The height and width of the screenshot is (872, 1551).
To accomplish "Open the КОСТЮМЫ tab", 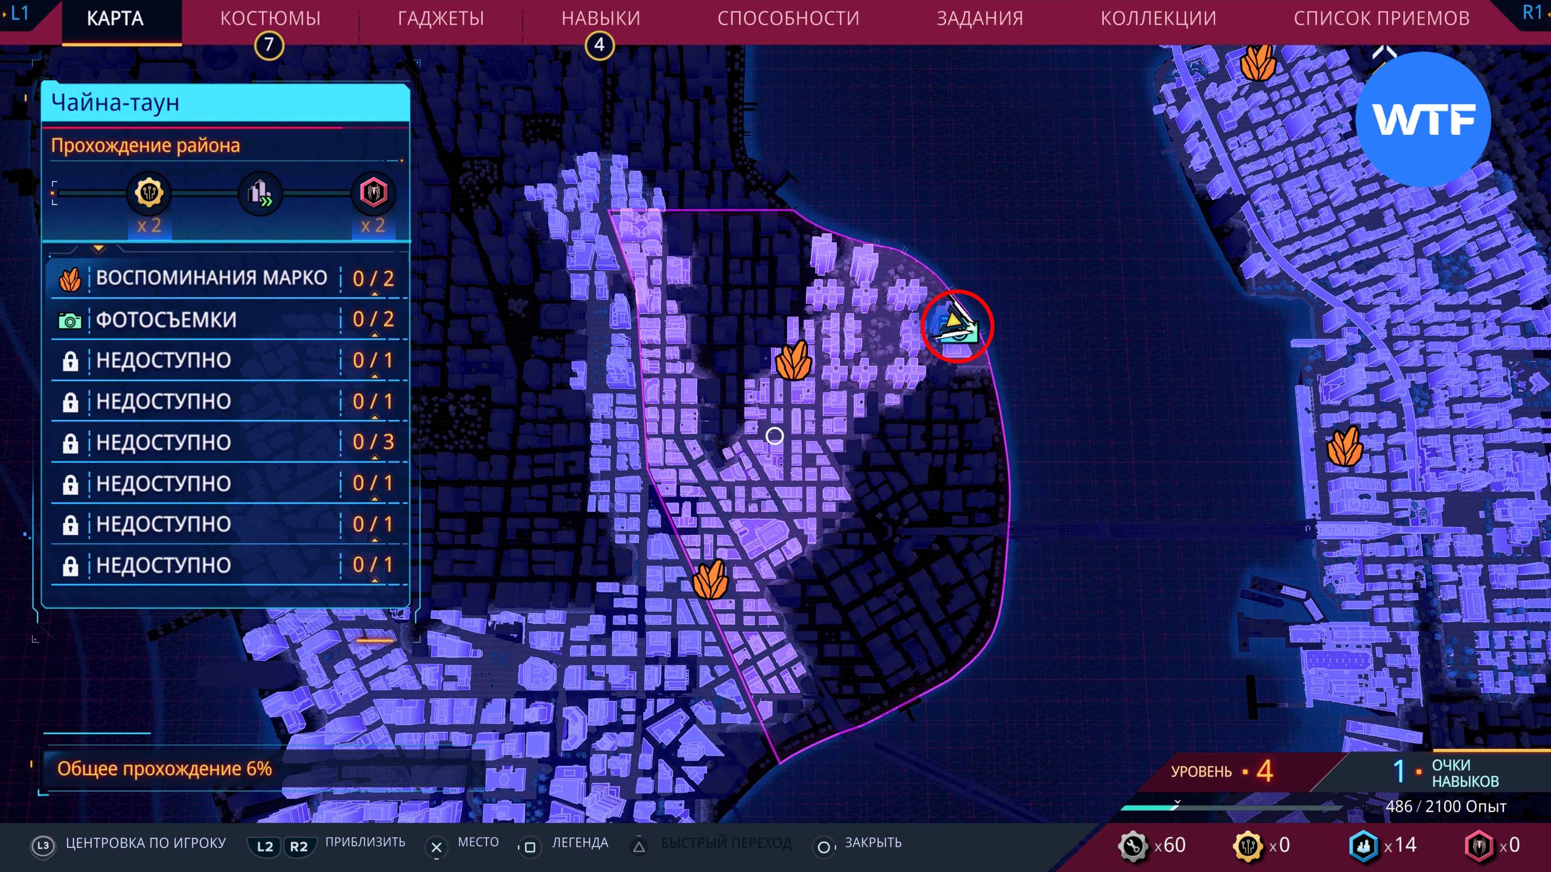I will 270,19.
